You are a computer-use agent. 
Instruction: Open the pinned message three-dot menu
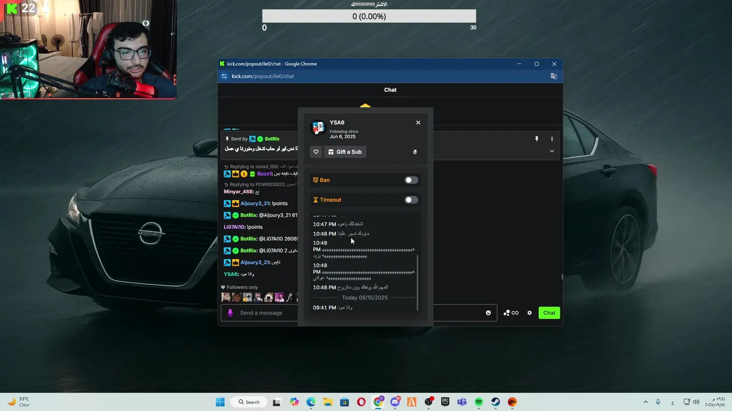(552, 139)
